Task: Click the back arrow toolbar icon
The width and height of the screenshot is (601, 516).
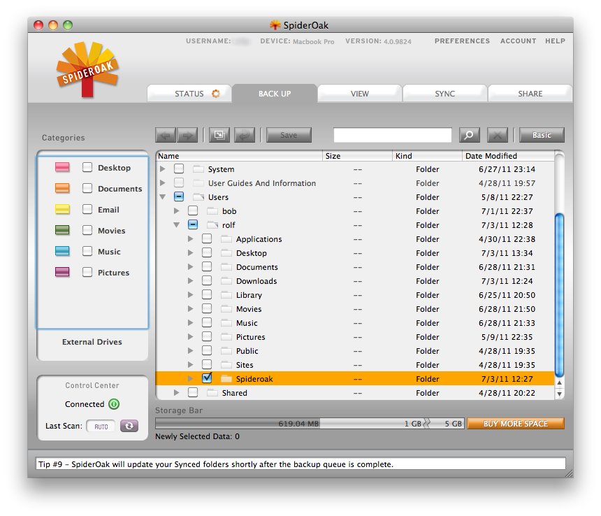Action: point(166,135)
